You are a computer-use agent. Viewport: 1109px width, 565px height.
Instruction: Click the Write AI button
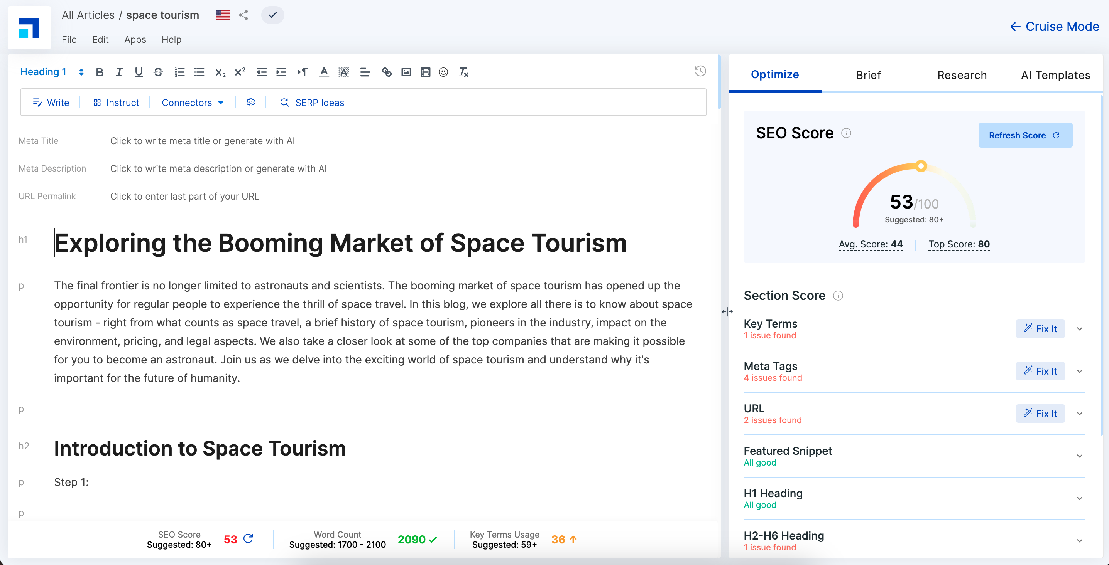coord(51,103)
